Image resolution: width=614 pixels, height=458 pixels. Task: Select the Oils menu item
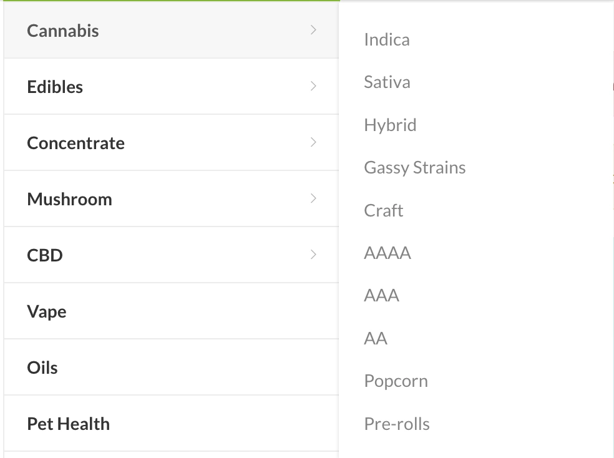point(42,368)
